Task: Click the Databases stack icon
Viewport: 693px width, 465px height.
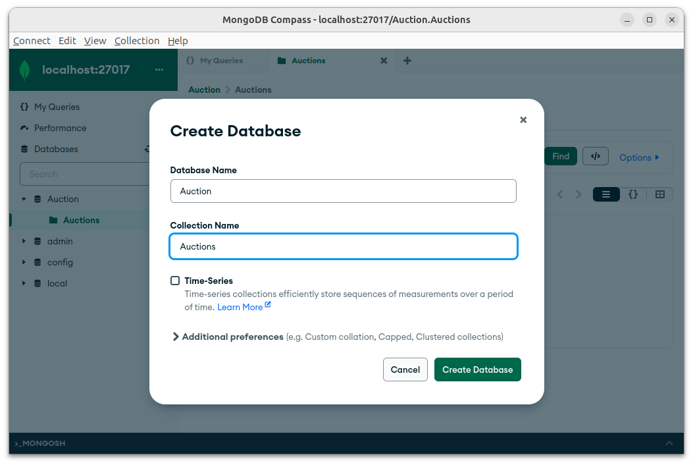Action: click(x=24, y=149)
